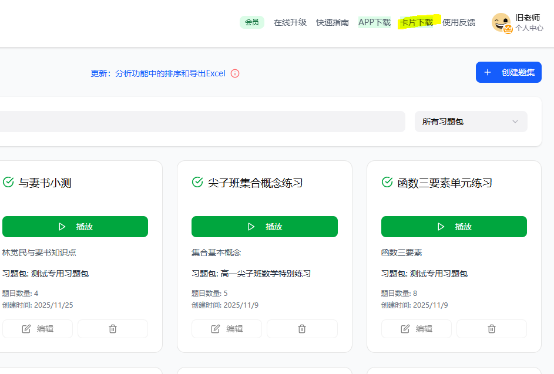The height and width of the screenshot is (374, 554).
Task: Delete the 函数三要素单元练习 set
Action: pyautogui.click(x=492, y=329)
